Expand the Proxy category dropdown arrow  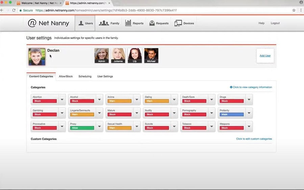pos(99,127)
